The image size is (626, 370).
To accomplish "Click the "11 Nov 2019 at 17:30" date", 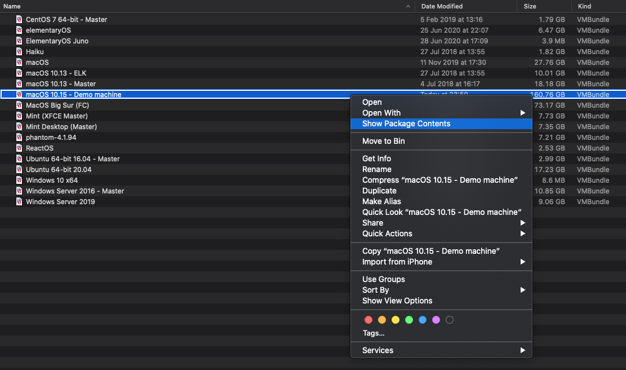I will (453, 63).
